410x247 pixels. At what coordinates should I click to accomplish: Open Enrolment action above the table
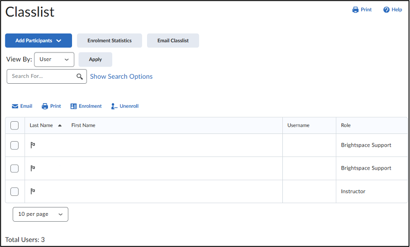point(86,106)
